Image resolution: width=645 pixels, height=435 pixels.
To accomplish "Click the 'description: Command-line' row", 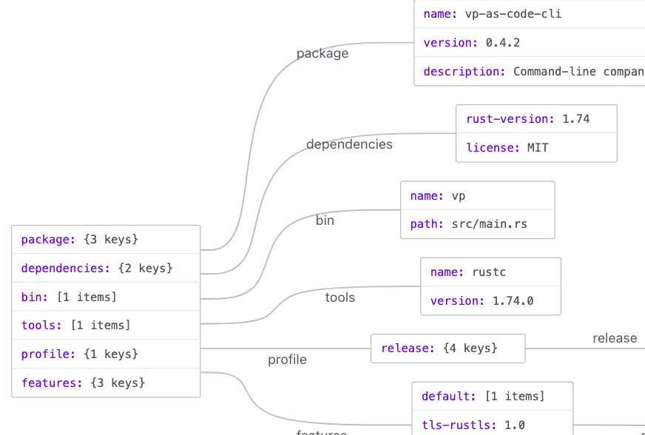I will point(530,71).
